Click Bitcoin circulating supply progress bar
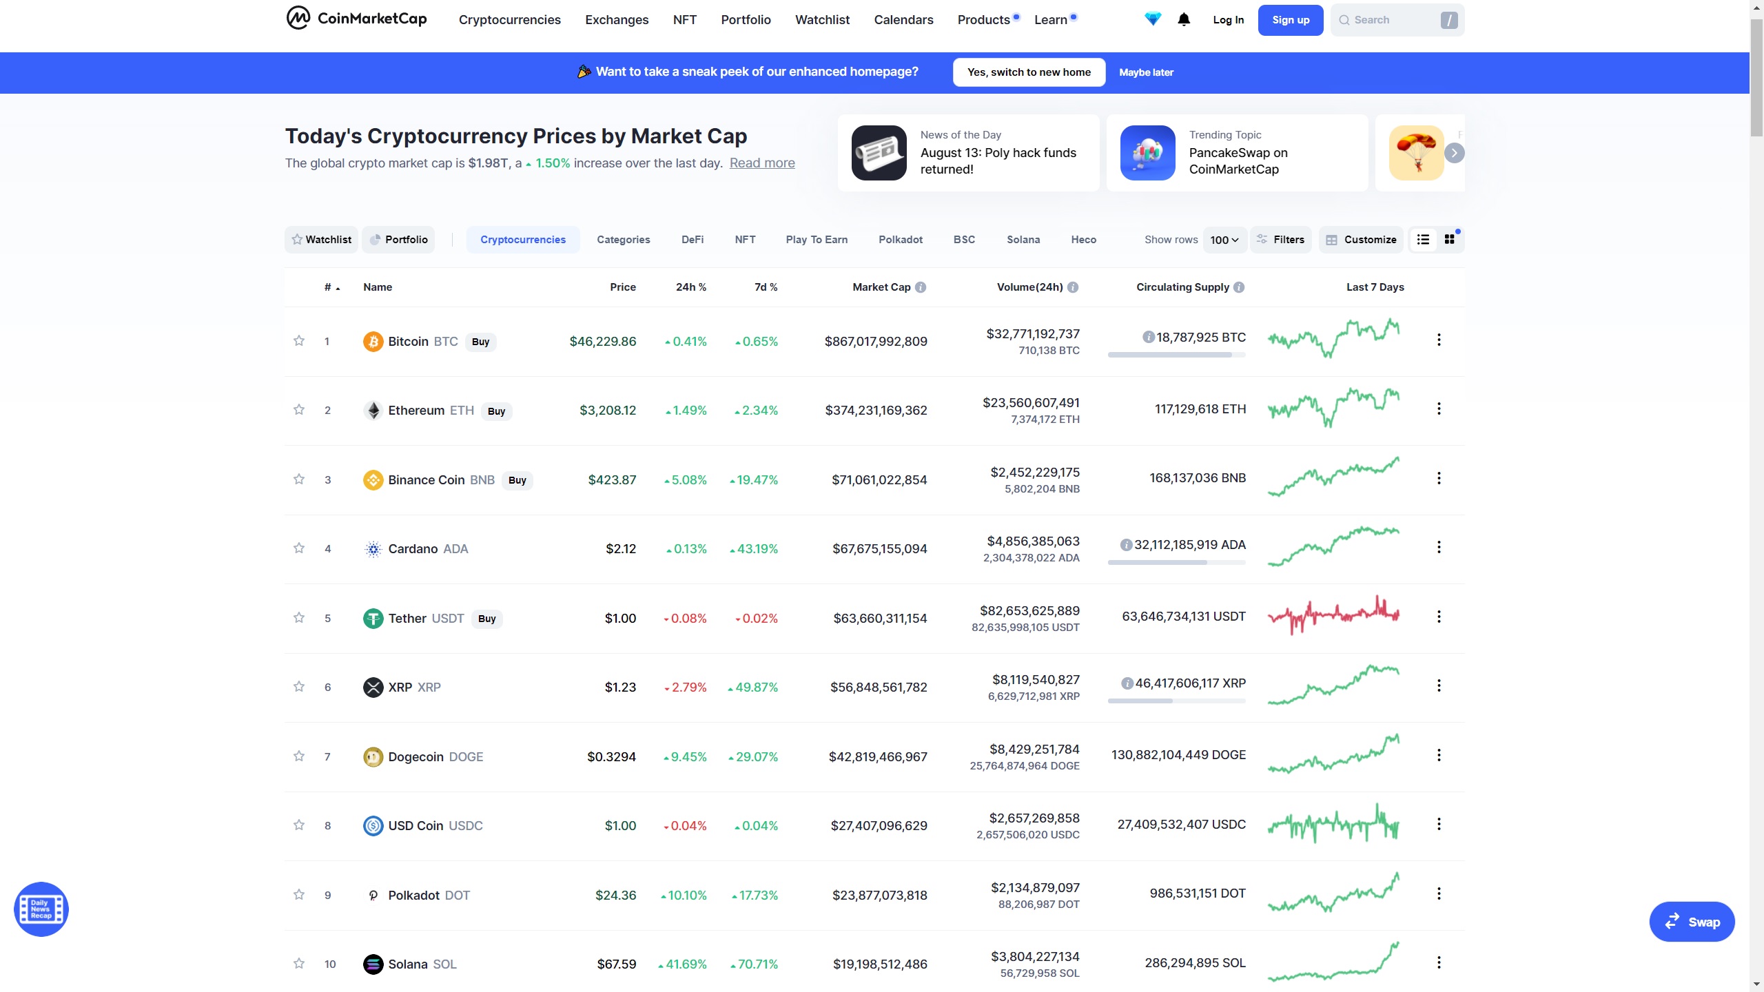This screenshot has height=992, width=1764. (1177, 355)
